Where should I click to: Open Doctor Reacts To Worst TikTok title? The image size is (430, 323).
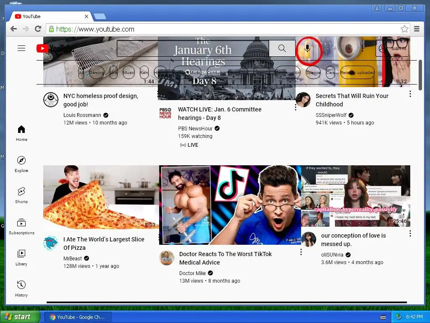pos(225,258)
